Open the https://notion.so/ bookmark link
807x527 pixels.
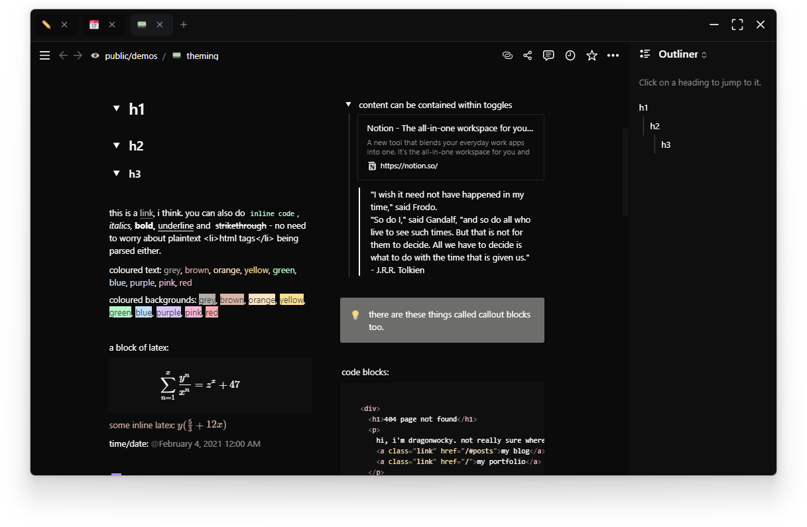click(x=410, y=165)
